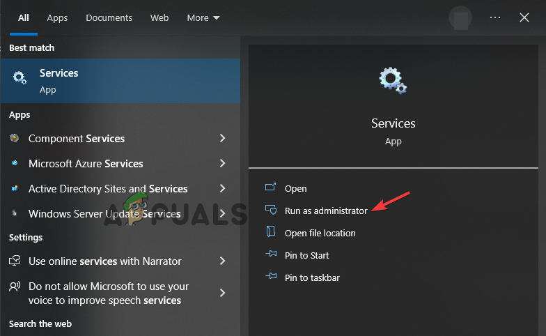Image resolution: width=546 pixels, height=336 pixels.
Task: Choose Open in the Services actions
Action: [x=295, y=188]
